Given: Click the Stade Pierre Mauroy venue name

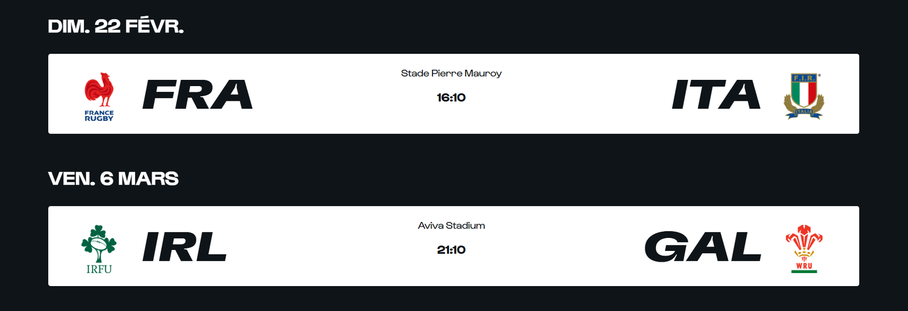Looking at the screenshot, I should pyautogui.click(x=451, y=73).
